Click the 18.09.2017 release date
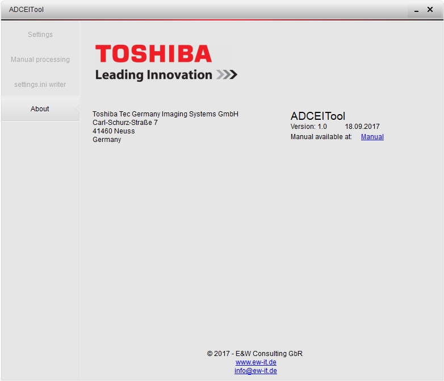This screenshot has height=381, width=444. (x=362, y=127)
